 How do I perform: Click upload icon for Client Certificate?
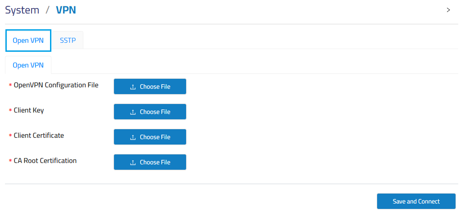point(133,137)
